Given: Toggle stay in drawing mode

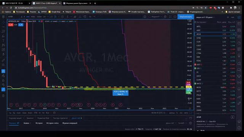Looking at the screenshot, I should coord(3,76).
